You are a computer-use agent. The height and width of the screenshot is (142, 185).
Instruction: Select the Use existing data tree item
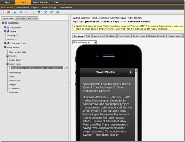[18, 52]
